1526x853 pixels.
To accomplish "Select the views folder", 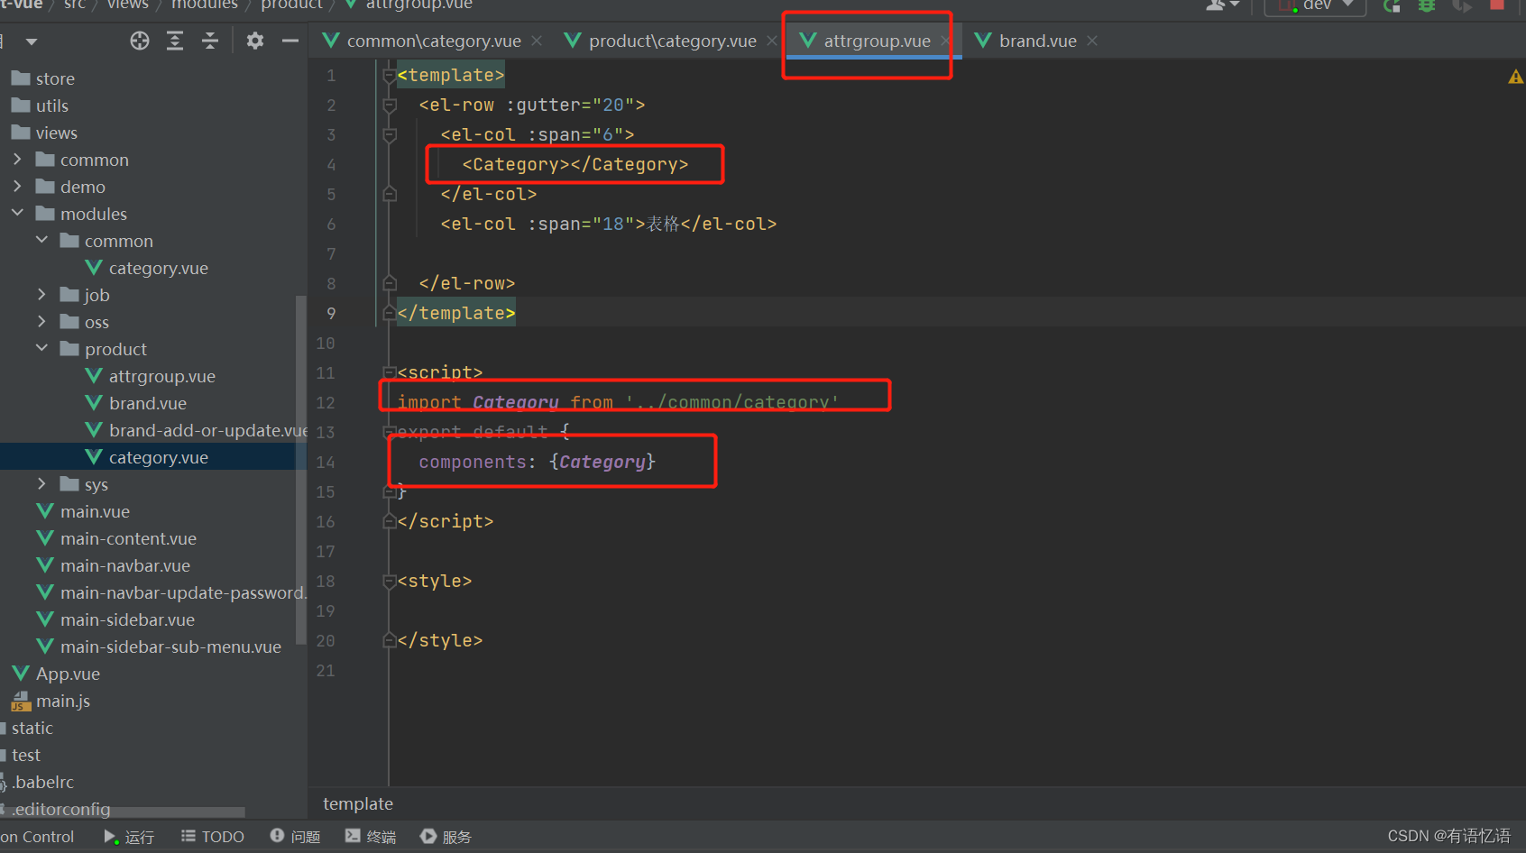I will pos(45,133).
